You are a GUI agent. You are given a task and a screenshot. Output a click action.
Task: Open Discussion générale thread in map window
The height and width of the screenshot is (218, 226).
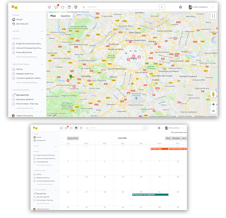23,99
